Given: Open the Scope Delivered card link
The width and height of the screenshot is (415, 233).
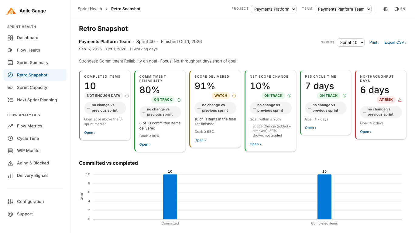Looking at the screenshot, I should point(200,140).
